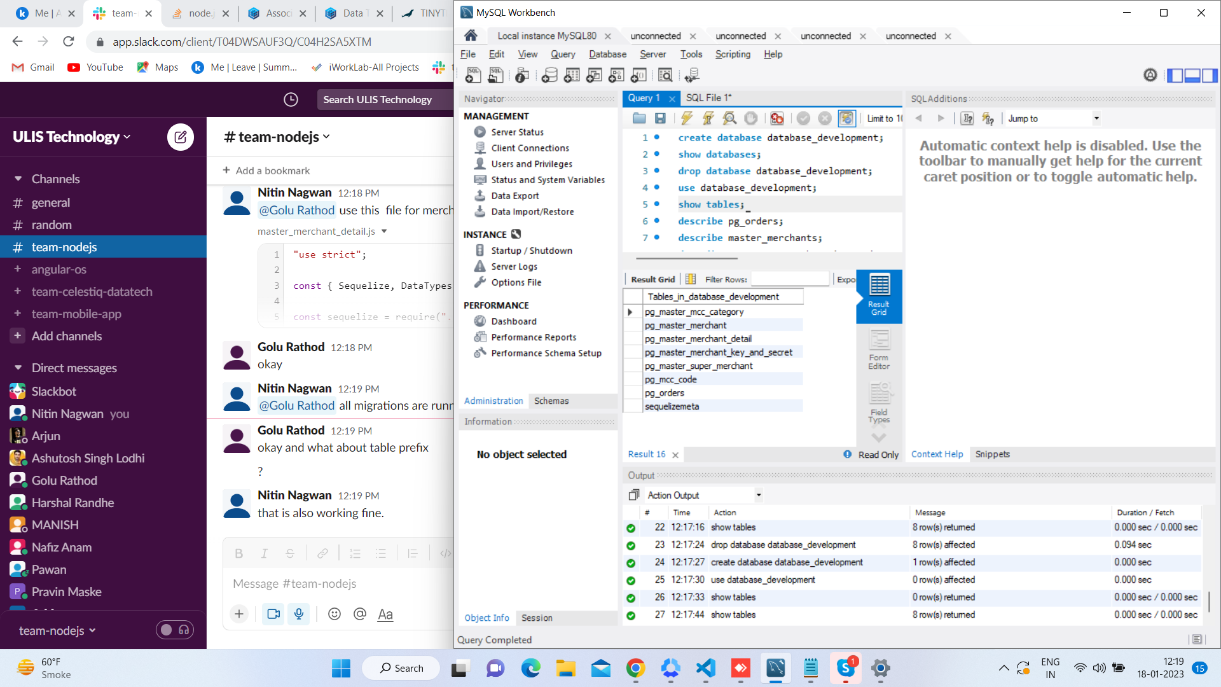The image size is (1221, 687).
Task: Record a video clip in Slack
Action: tap(273, 614)
